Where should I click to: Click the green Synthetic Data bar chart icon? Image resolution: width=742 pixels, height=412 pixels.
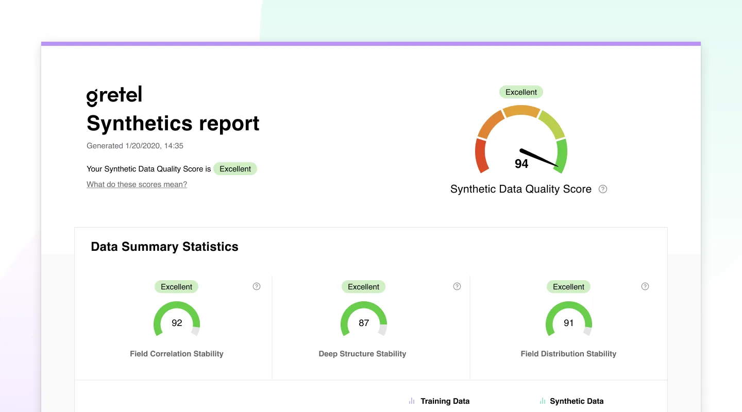[542, 400]
